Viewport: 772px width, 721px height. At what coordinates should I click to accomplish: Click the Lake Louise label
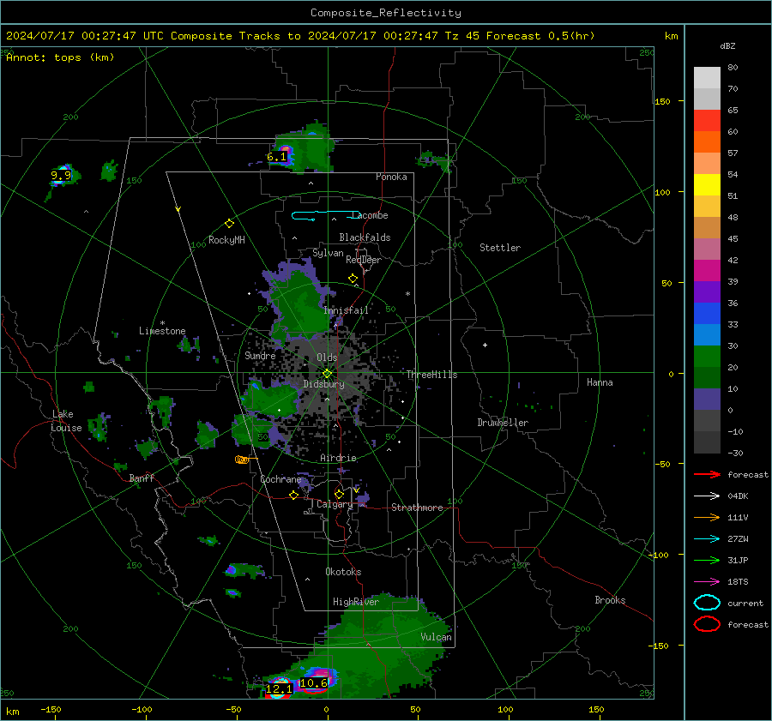(66, 421)
